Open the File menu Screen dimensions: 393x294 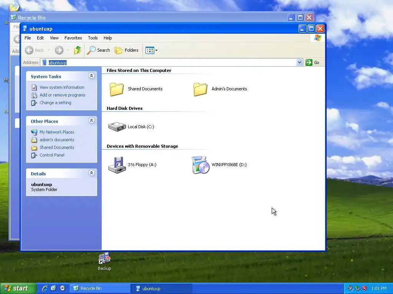click(x=28, y=38)
